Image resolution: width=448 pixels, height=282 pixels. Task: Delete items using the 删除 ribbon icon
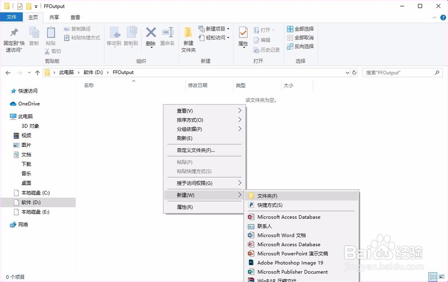(151, 36)
